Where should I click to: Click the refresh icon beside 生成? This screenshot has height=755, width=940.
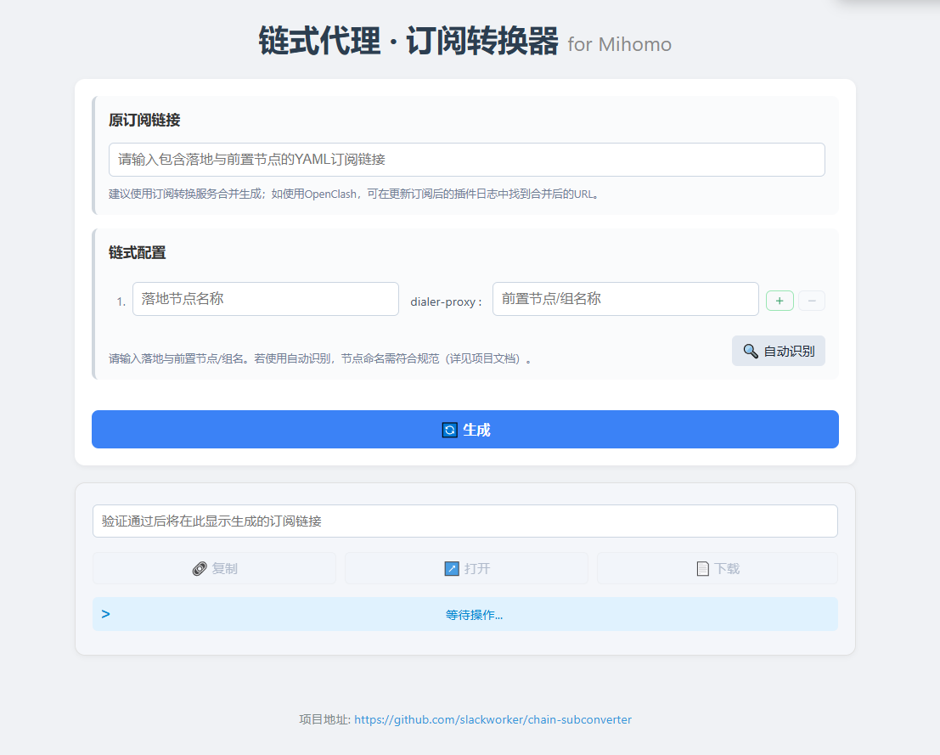(x=450, y=430)
